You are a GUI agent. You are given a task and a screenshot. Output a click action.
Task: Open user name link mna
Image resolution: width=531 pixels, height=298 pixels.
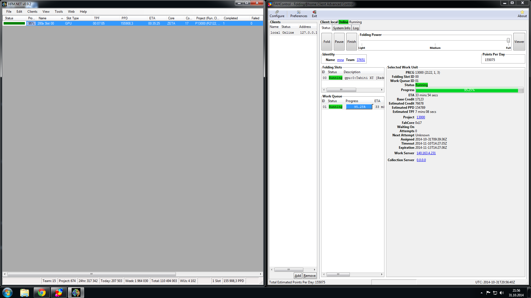pos(340,60)
